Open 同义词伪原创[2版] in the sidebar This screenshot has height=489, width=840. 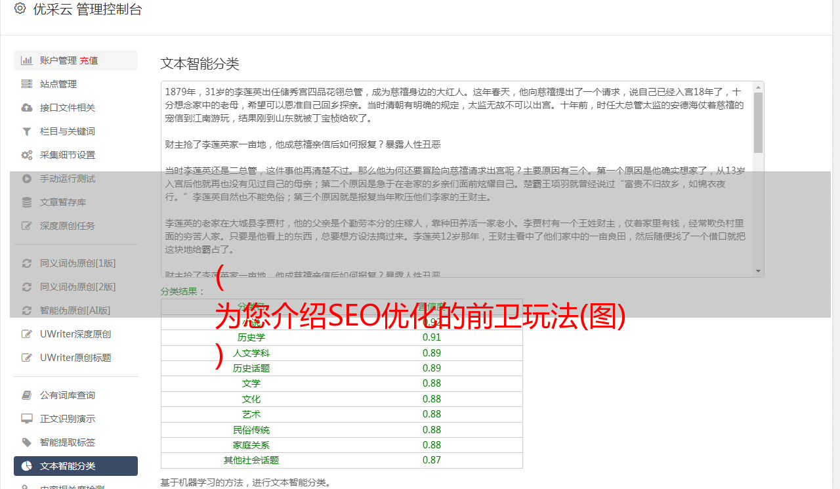(x=75, y=287)
